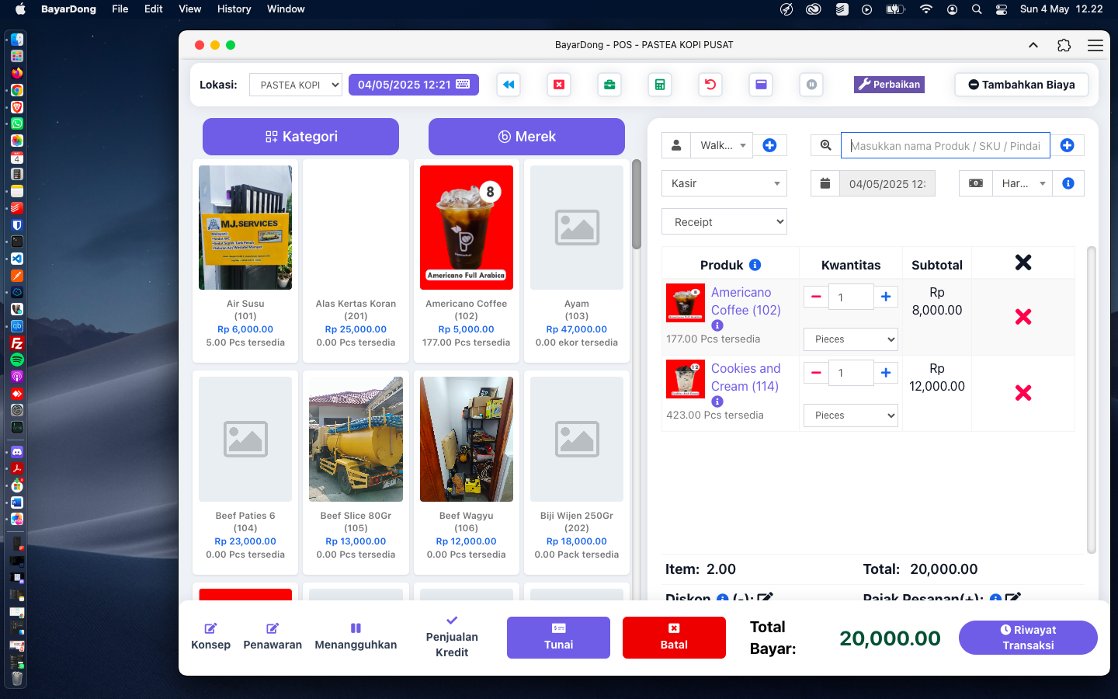Expand the Kasir dropdown

(x=724, y=183)
